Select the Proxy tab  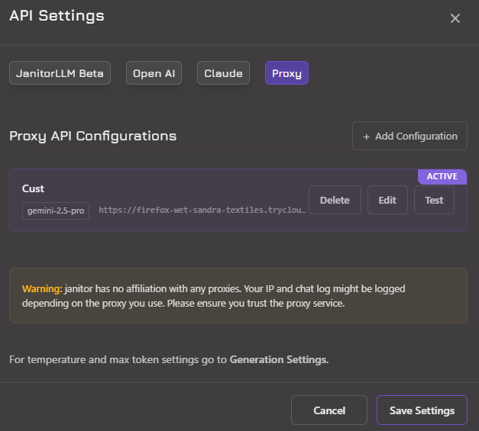[286, 73]
